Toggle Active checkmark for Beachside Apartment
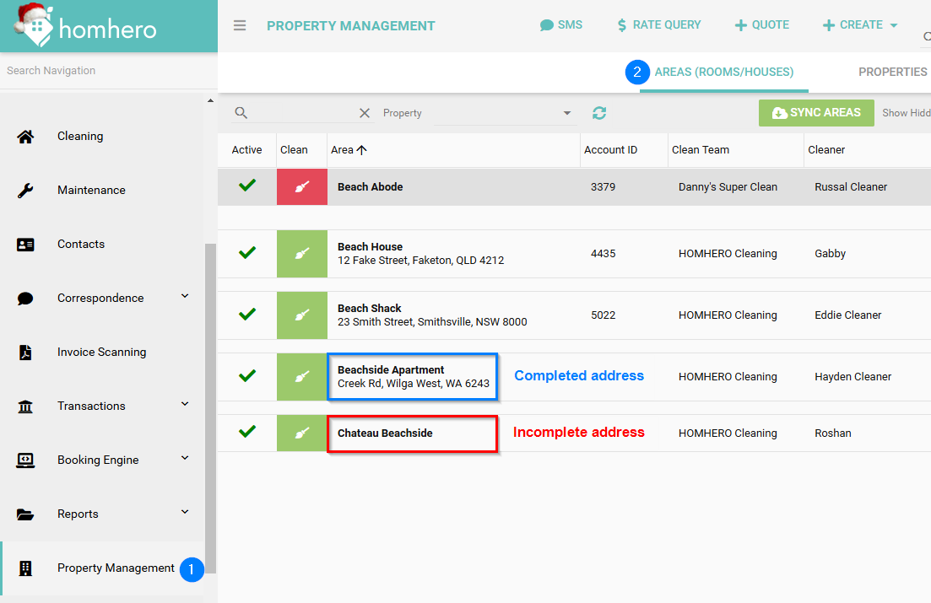The width and height of the screenshot is (931, 603). pos(247,375)
